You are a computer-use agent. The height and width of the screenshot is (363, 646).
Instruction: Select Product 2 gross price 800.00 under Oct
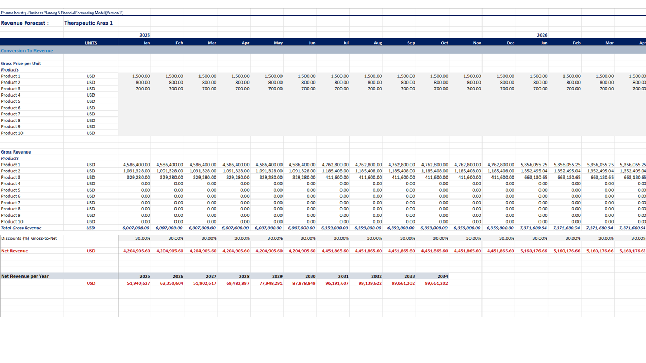pos(441,83)
